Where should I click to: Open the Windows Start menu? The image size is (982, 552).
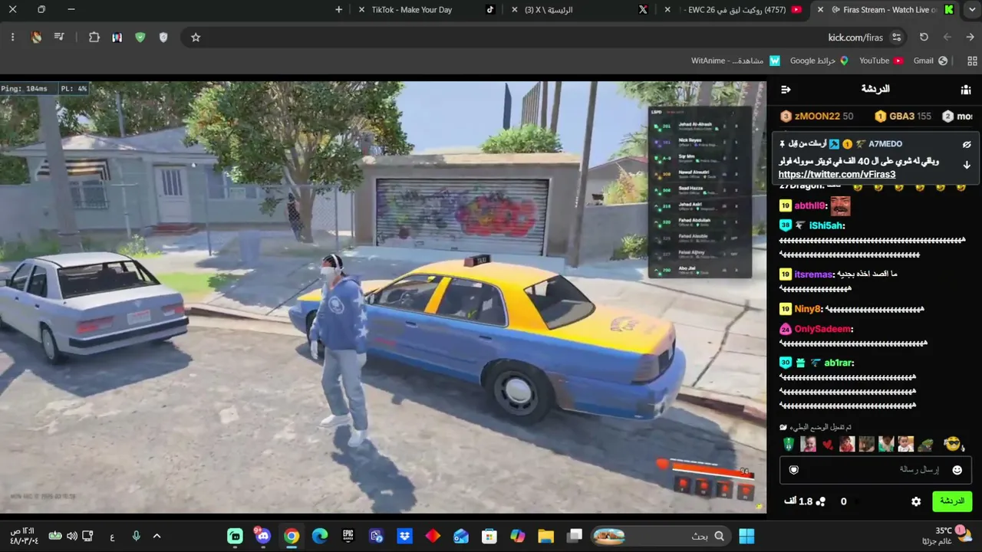click(x=746, y=536)
